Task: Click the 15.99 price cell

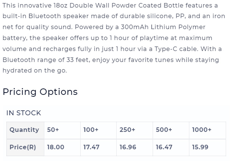Action: [x=208, y=147]
